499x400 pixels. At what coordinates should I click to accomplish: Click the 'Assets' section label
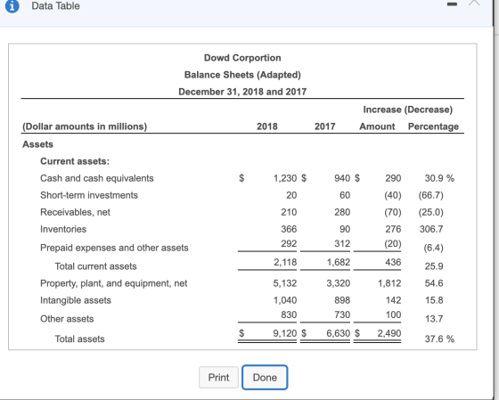click(x=37, y=144)
